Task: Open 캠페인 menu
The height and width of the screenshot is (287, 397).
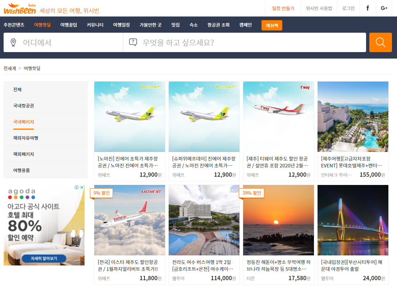Action: click(245, 25)
